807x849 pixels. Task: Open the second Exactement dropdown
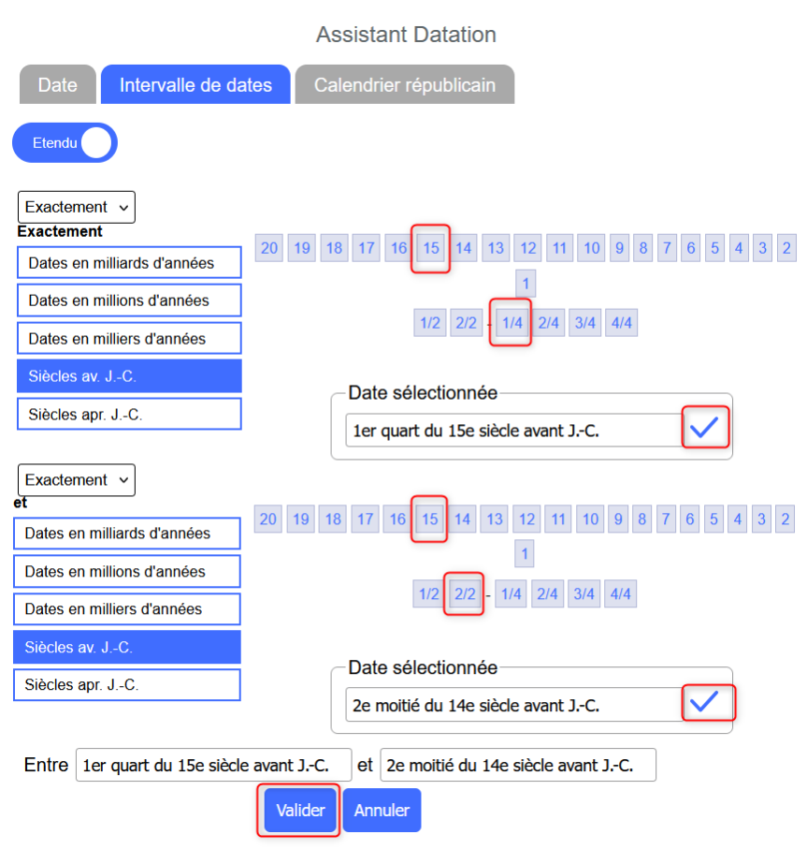click(77, 480)
